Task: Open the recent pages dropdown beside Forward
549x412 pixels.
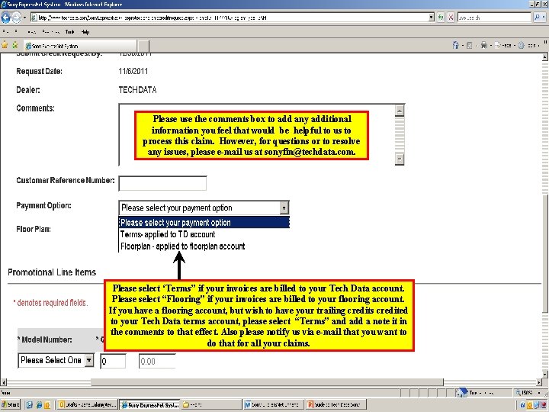Action: (24, 17)
